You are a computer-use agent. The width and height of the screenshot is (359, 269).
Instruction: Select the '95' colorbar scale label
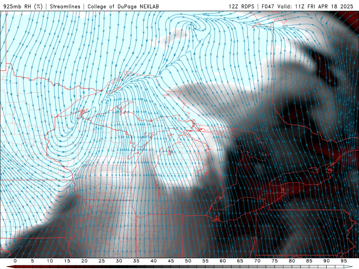(x=344, y=261)
